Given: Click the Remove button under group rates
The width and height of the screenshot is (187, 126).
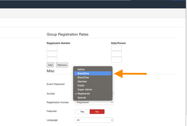Looking at the screenshot, I should tap(62, 65).
